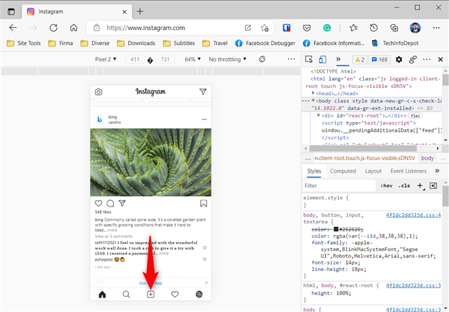Viewport: 449px width, 312px height.
Task: Like the seth1112021 comment
Action: [204, 248]
